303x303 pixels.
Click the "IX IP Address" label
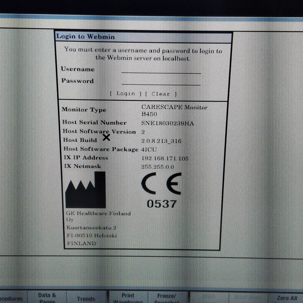[x=86, y=158]
